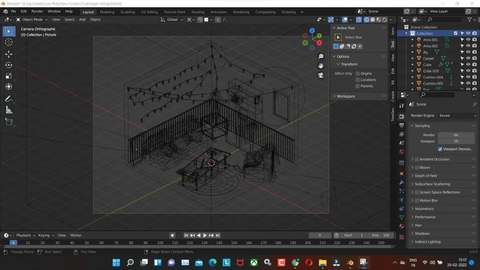Viewport: 480px width, 270px height.
Task: Select the Move tool
Action: point(9,54)
